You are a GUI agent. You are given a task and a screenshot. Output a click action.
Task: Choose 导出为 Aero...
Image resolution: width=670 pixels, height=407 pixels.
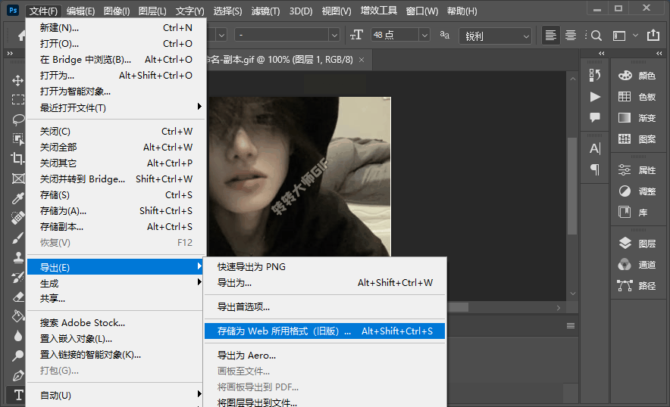pos(324,356)
